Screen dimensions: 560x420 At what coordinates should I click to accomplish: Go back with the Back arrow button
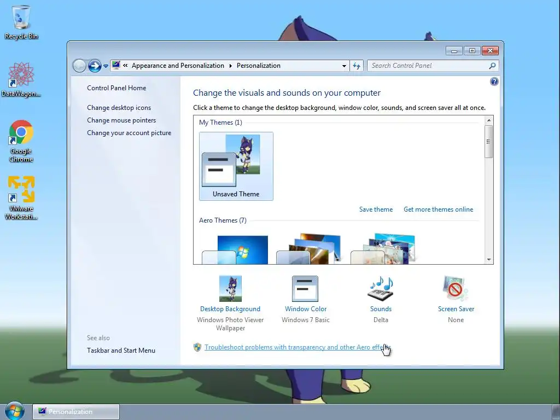tap(79, 66)
